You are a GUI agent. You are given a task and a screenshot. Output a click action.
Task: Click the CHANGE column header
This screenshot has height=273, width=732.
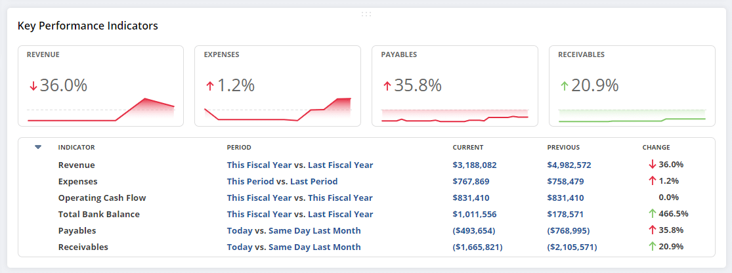[656, 148]
